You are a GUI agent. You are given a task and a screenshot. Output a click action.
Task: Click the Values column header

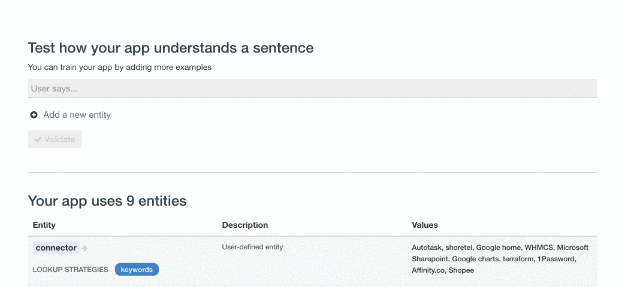425,225
